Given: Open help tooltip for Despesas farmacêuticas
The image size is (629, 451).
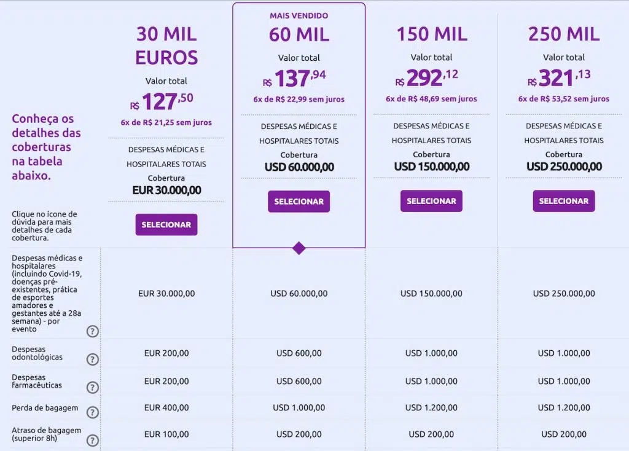Looking at the screenshot, I should click(92, 387).
